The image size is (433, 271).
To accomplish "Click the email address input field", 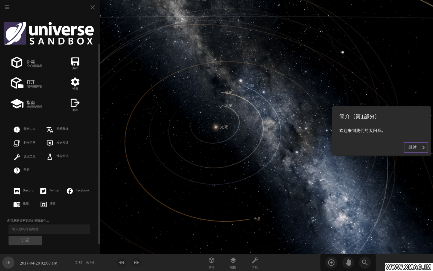I will click(x=49, y=229).
